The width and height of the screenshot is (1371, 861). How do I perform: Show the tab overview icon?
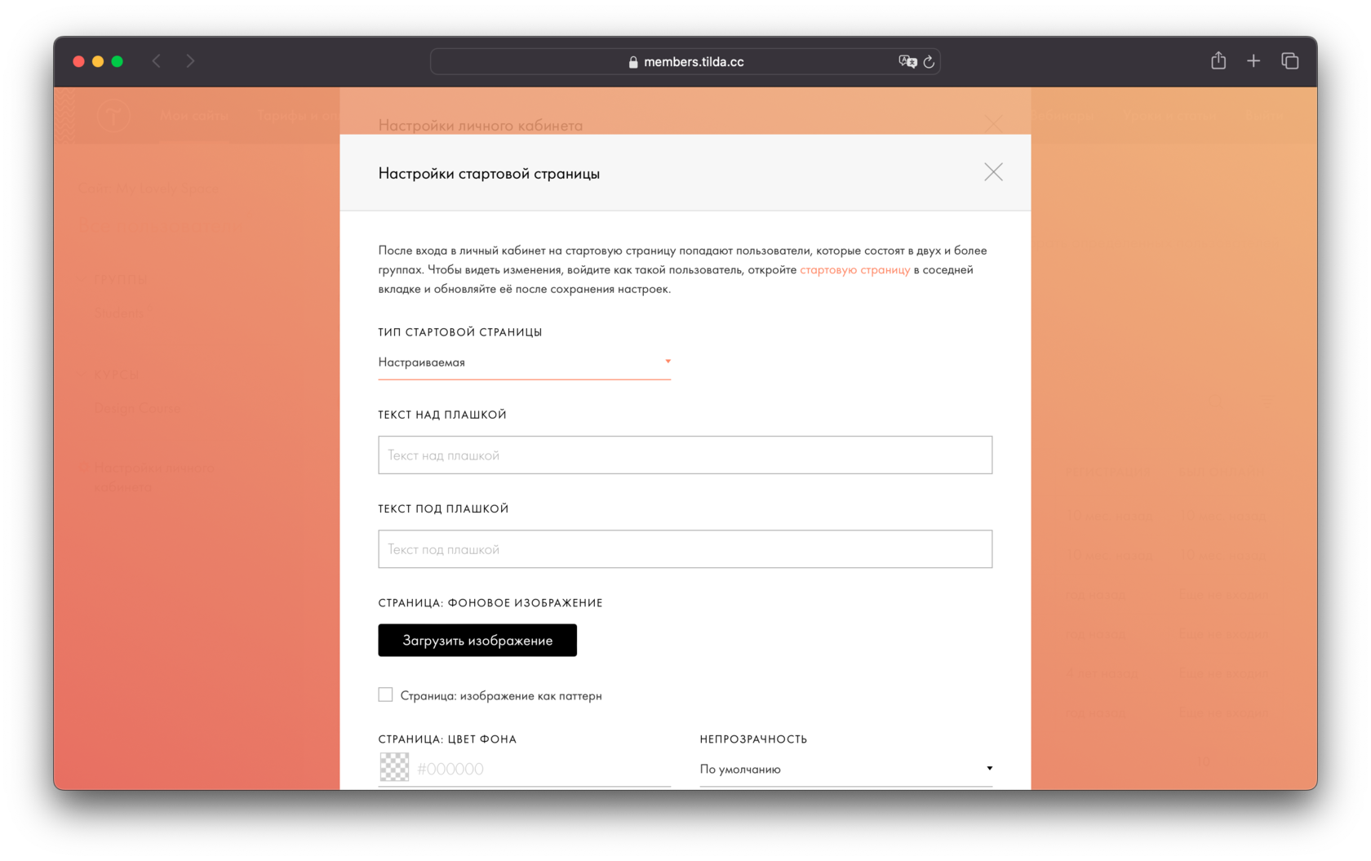(1289, 61)
